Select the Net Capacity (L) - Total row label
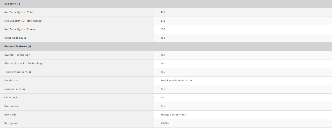This screenshot has height=128, width=332. (19, 12)
